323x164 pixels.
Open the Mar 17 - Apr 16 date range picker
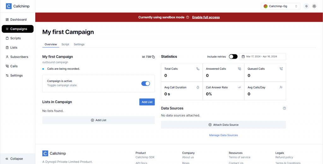pos(262,56)
